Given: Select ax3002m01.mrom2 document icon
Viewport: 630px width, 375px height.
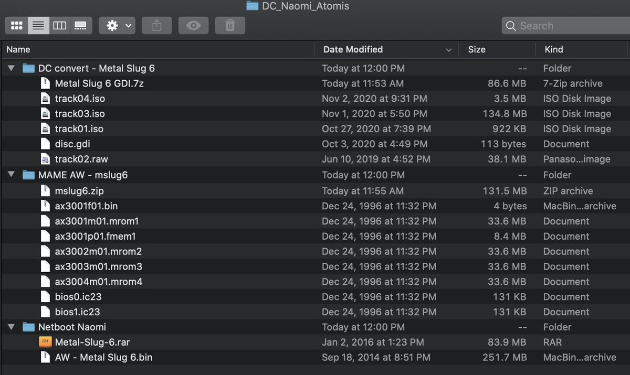Looking at the screenshot, I should [x=45, y=252].
